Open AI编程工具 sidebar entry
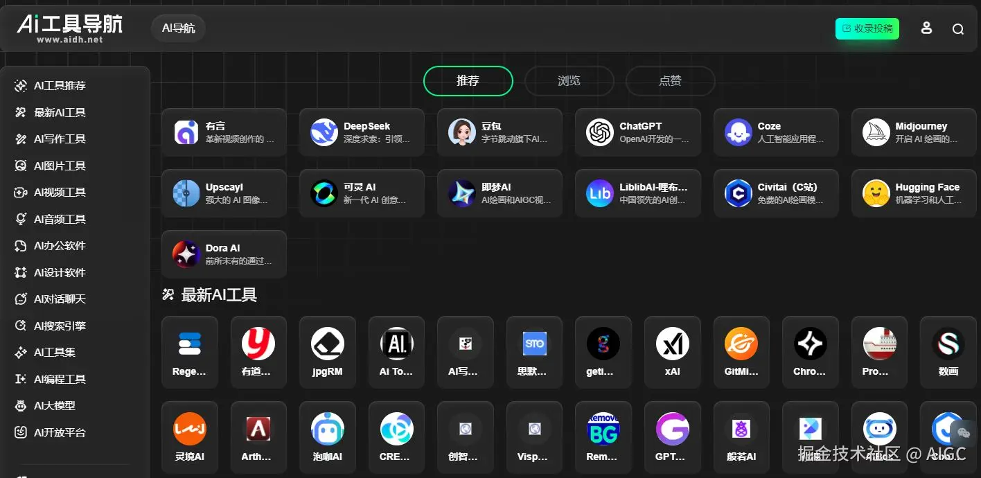 tap(60, 379)
